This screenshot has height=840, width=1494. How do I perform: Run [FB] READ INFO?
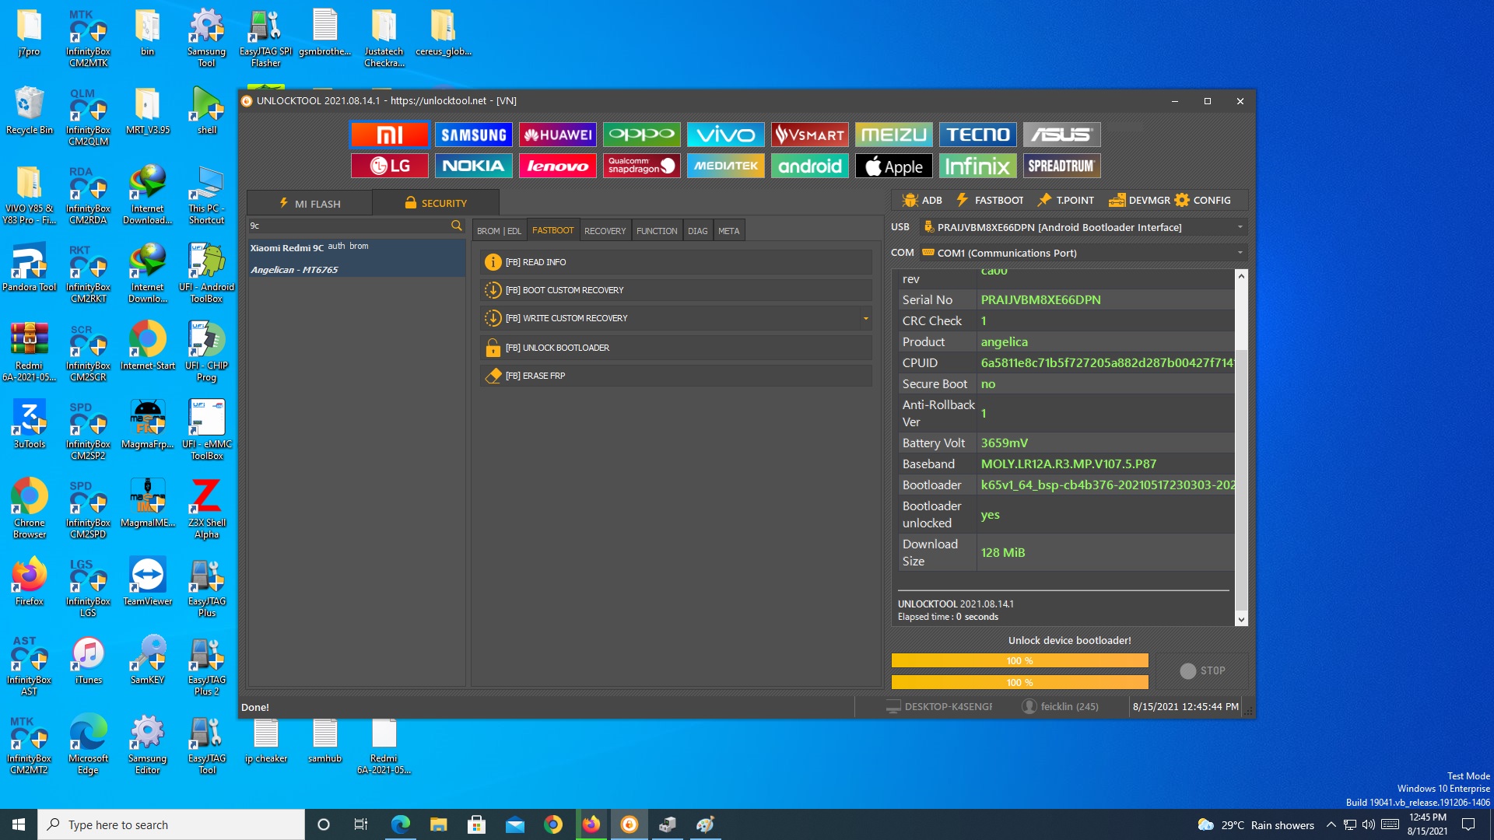tap(675, 262)
